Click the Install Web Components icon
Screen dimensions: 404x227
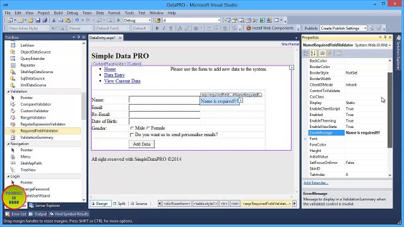click(270, 28)
